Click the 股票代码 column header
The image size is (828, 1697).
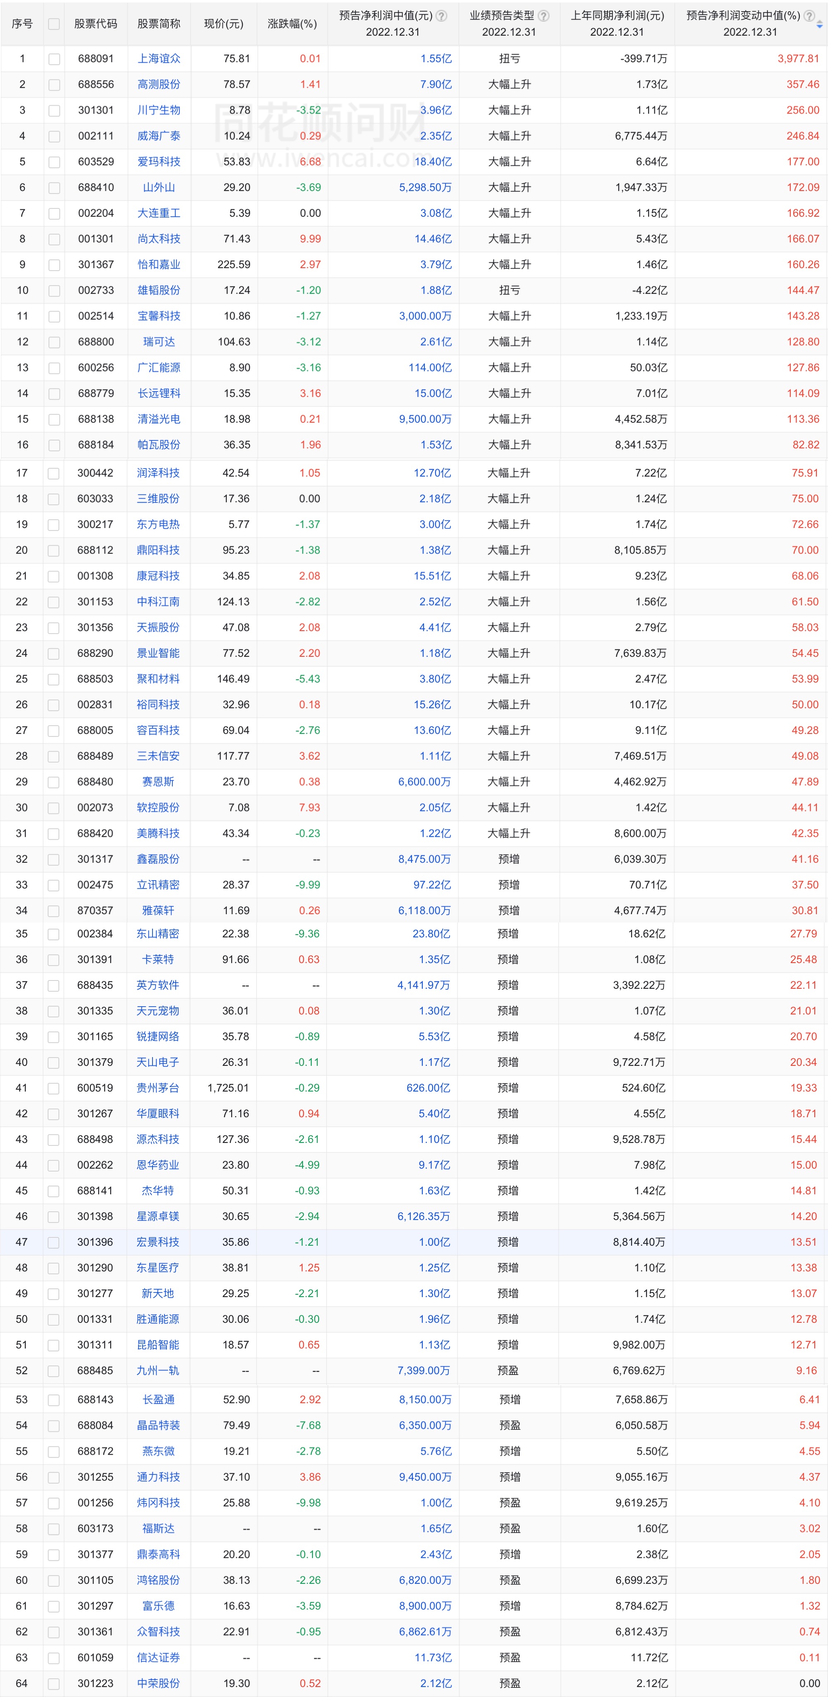click(95, 24)
